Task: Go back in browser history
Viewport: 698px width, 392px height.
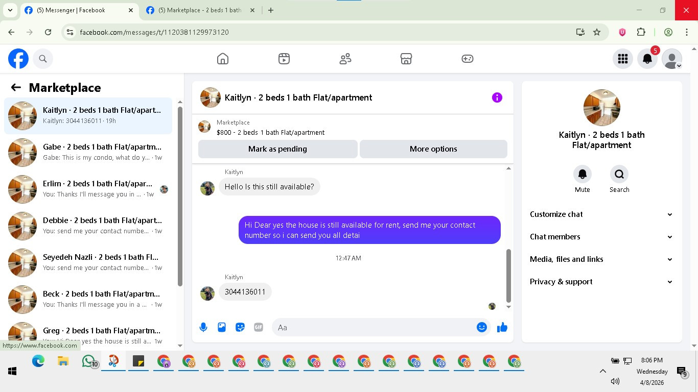Action: tap(11, 32)
